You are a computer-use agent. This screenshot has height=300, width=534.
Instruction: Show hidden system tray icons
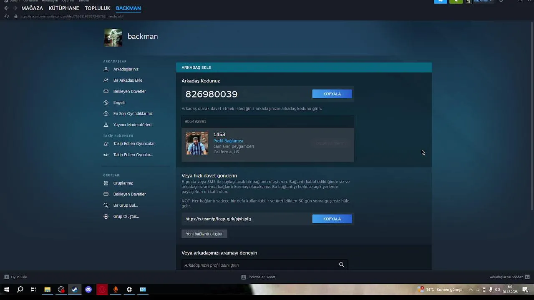coord(471,290)
